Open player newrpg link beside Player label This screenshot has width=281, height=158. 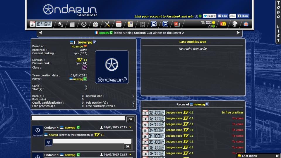click(78, 79)
